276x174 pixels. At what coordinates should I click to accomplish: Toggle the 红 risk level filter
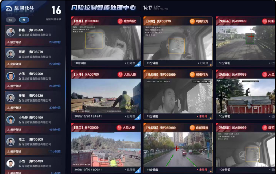tap(11, 20)
